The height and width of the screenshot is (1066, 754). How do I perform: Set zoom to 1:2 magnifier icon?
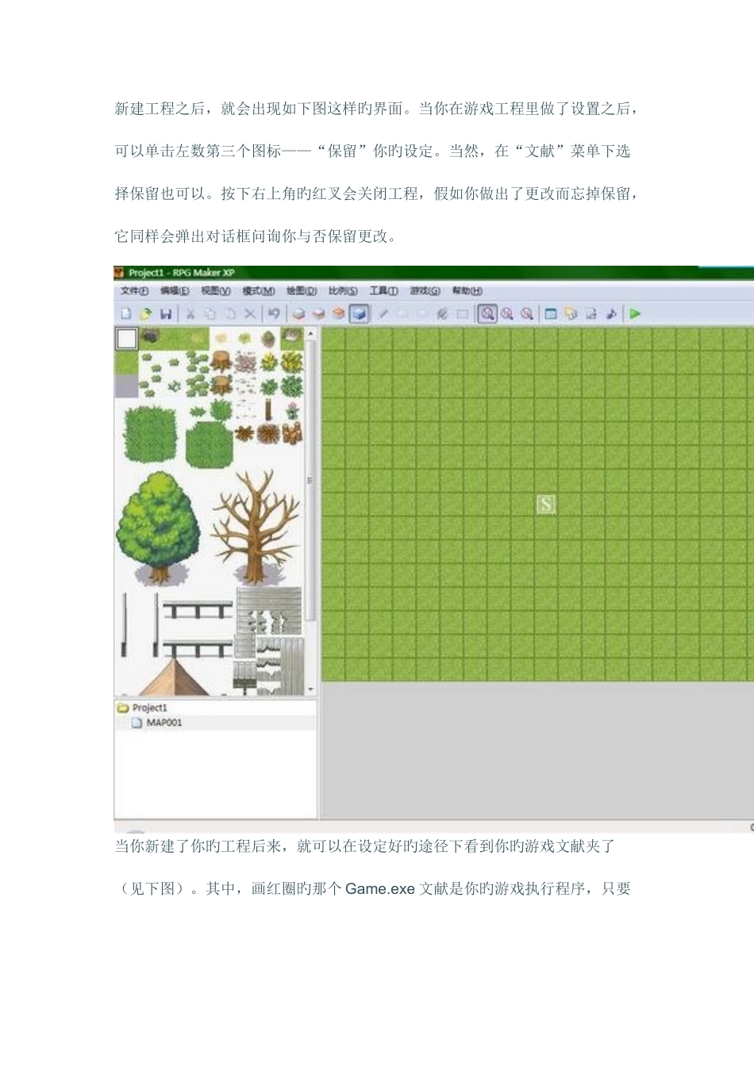tap(507, 314)
